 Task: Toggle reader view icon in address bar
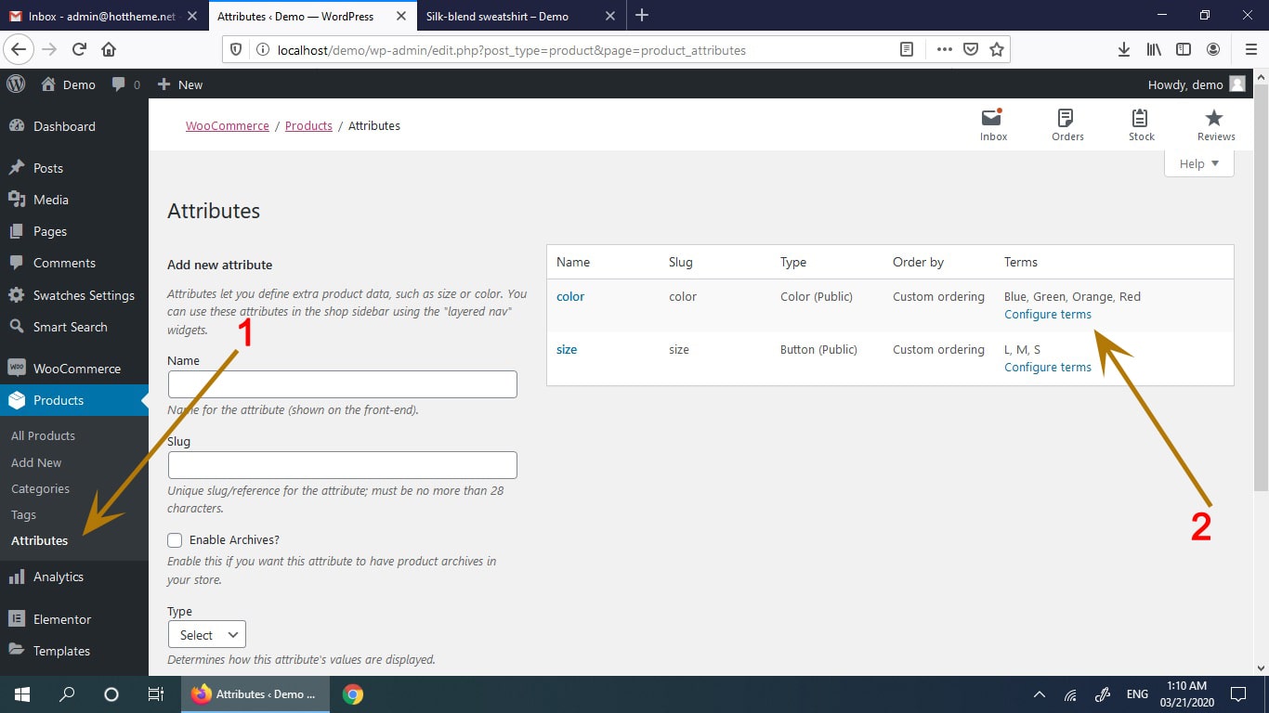907,49
